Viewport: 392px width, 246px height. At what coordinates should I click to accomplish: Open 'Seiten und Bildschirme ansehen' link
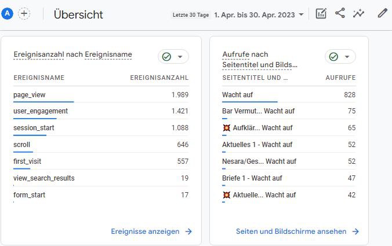[291, 232]
